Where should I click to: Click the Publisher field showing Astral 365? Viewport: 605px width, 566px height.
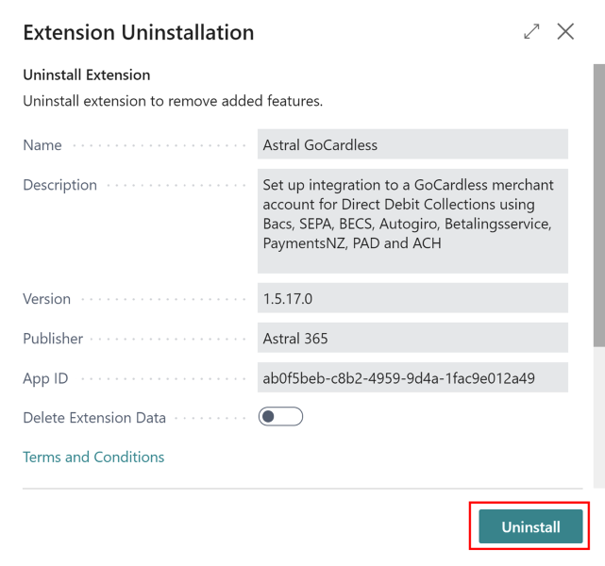point(412,339)
